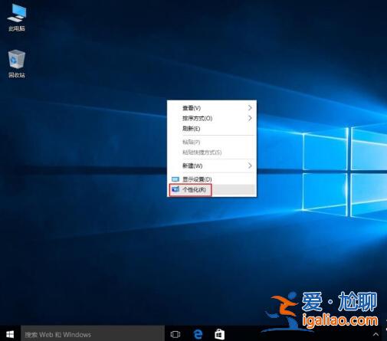The width and height of the screenshot is (387, 341).
Task: Expand the arrow beside 排序方式(O)
Action: click(x=250, y=118)
